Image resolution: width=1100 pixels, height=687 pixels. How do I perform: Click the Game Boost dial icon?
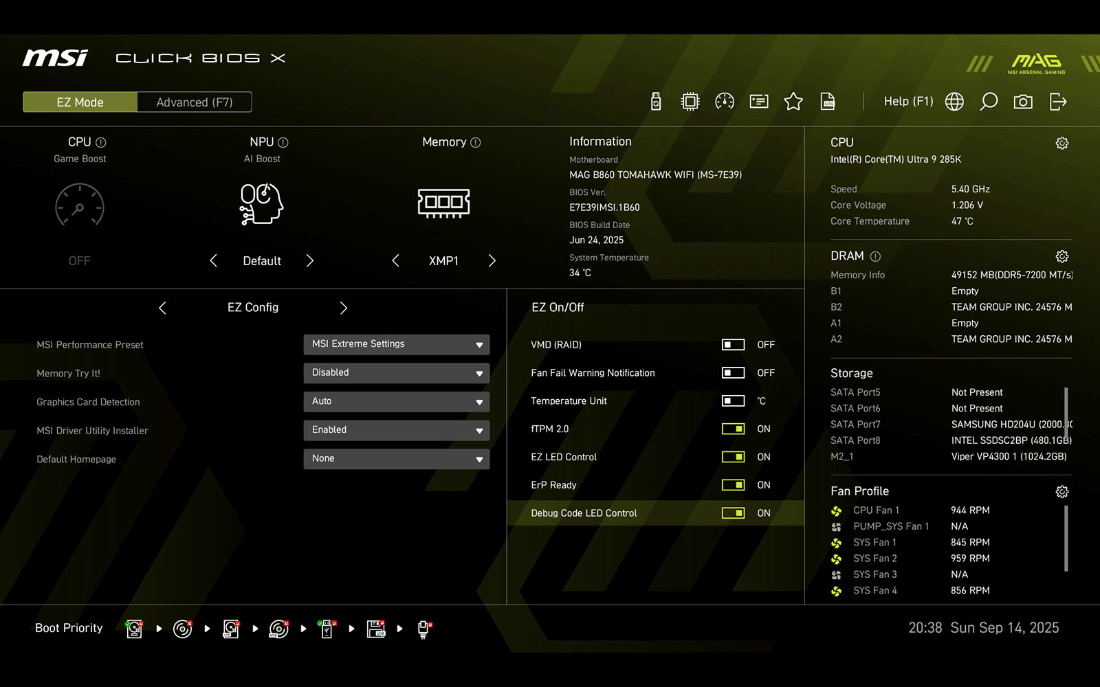(80, 205)
